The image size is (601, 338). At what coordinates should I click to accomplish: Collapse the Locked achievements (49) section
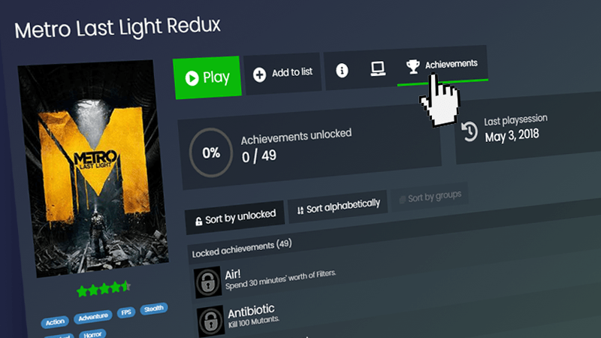click(x=242, y=249)
